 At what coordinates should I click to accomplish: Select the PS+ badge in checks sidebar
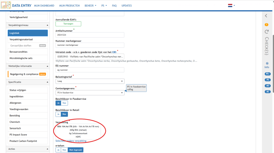[x=267, y=74]
